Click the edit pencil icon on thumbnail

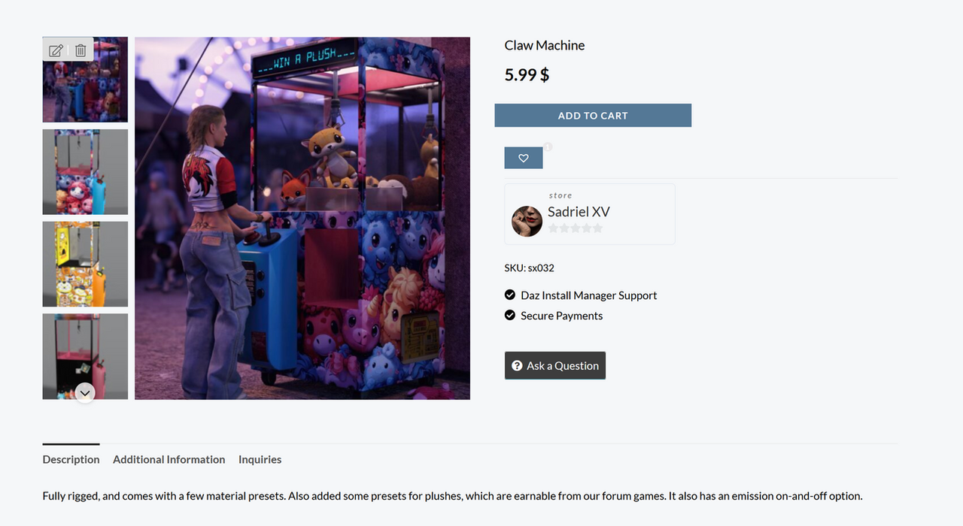coord(56,51)
